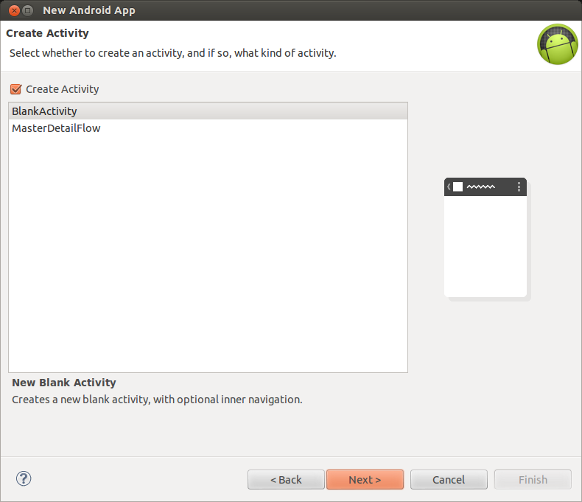This screenshot has height=502, width=582.
Task: Click the Finish button
Action: point(533,479)
